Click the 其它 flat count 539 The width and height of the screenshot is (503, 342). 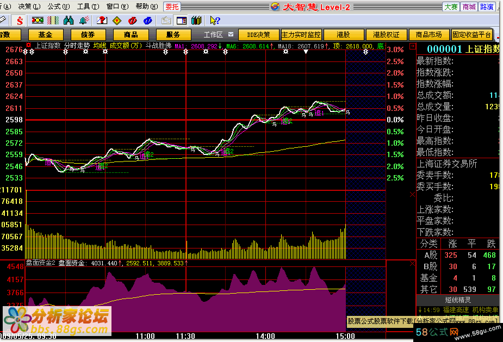[470, 289]
